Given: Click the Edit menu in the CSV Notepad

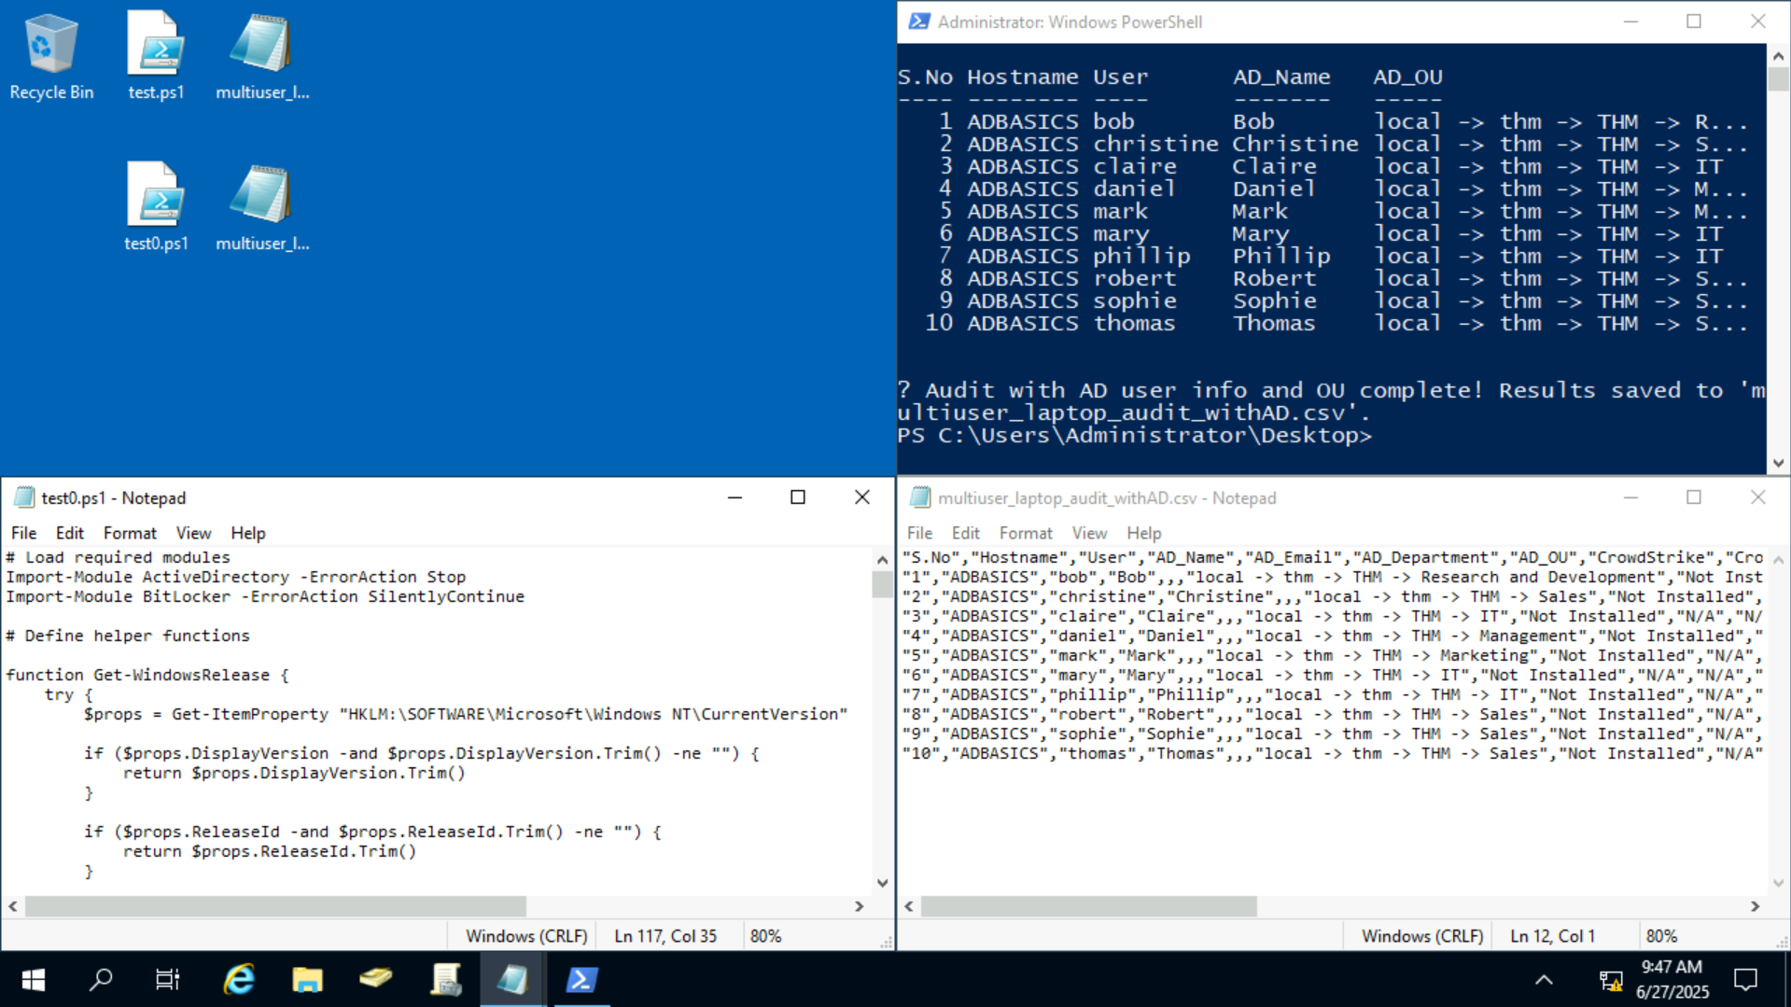Looking at the screenshot, I should pos(965,533).
